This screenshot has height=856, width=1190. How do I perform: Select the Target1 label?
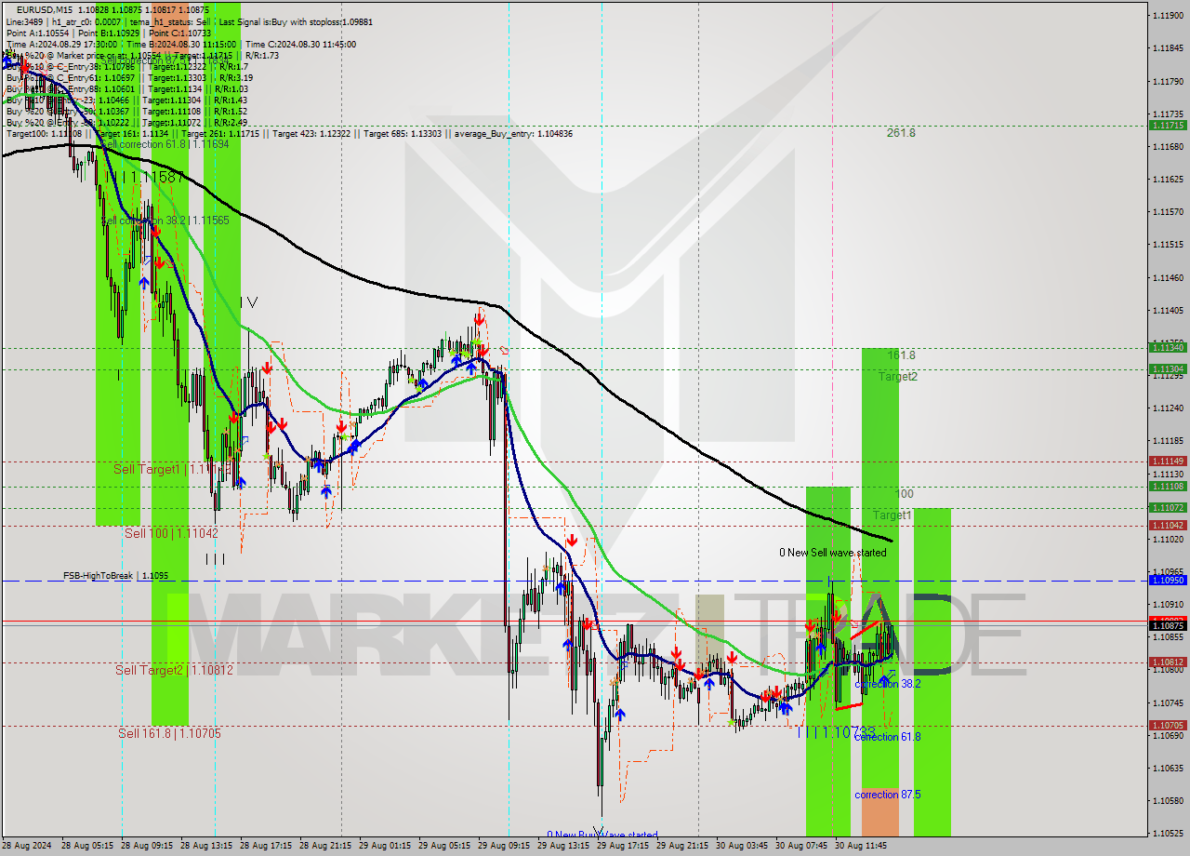pos(892,515)
